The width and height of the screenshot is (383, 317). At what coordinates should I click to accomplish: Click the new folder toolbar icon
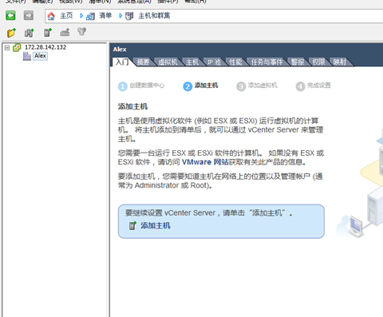tap(11, 33)
